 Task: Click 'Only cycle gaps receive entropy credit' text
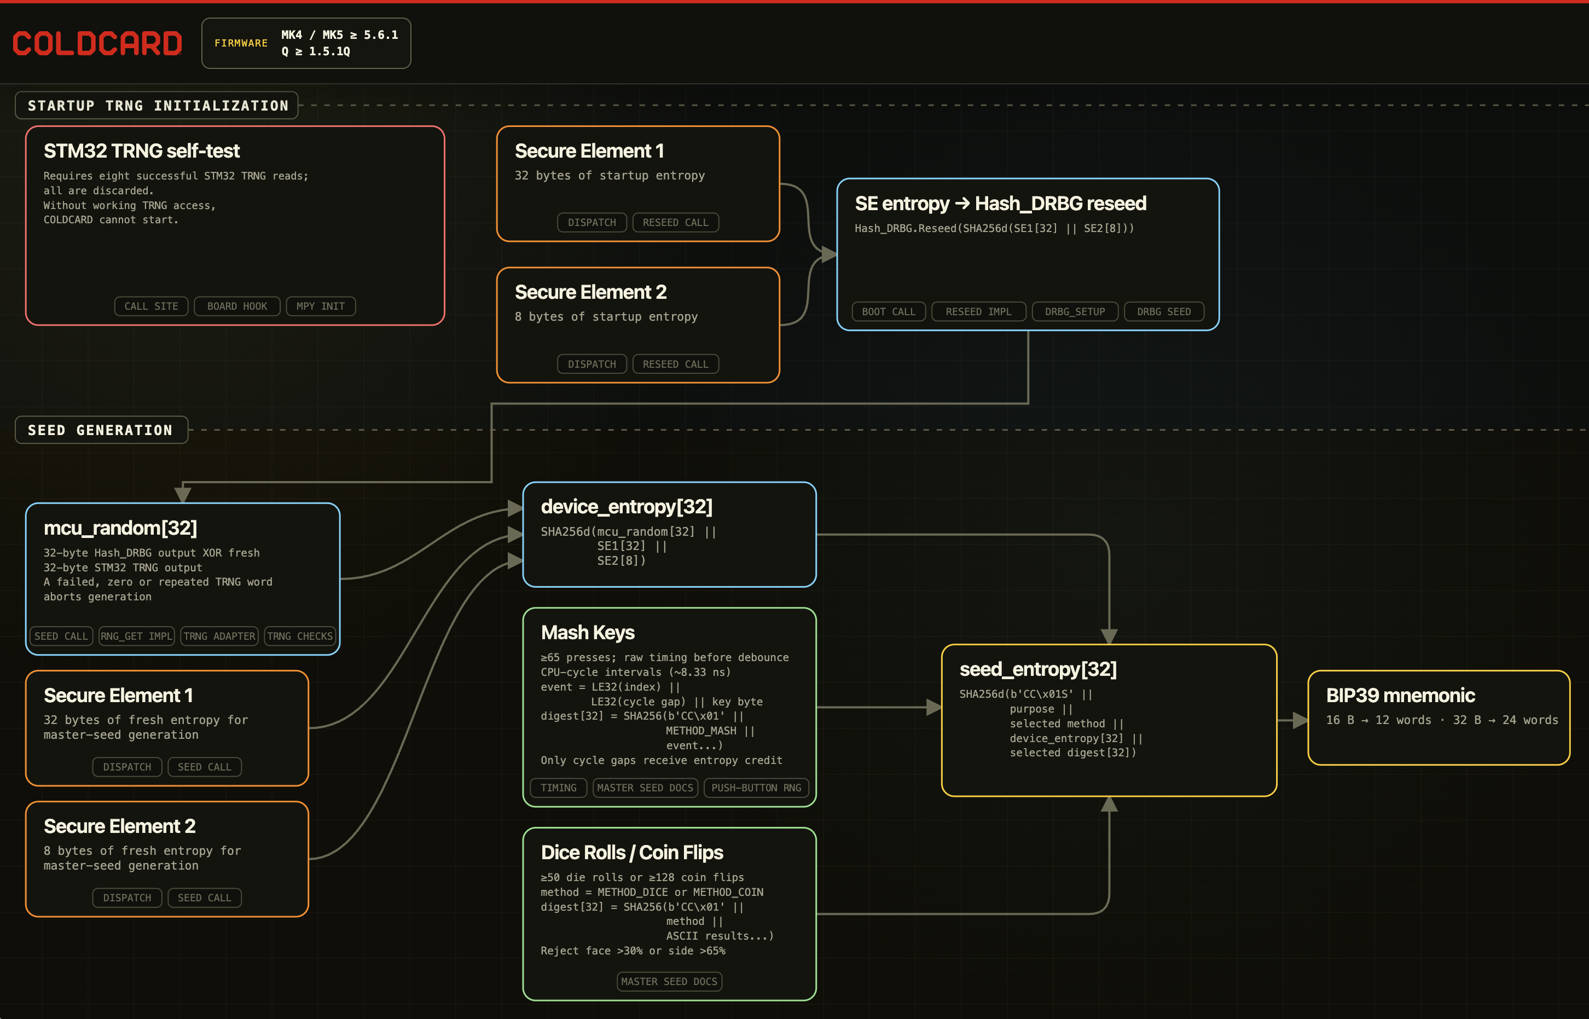click(662, 760)
